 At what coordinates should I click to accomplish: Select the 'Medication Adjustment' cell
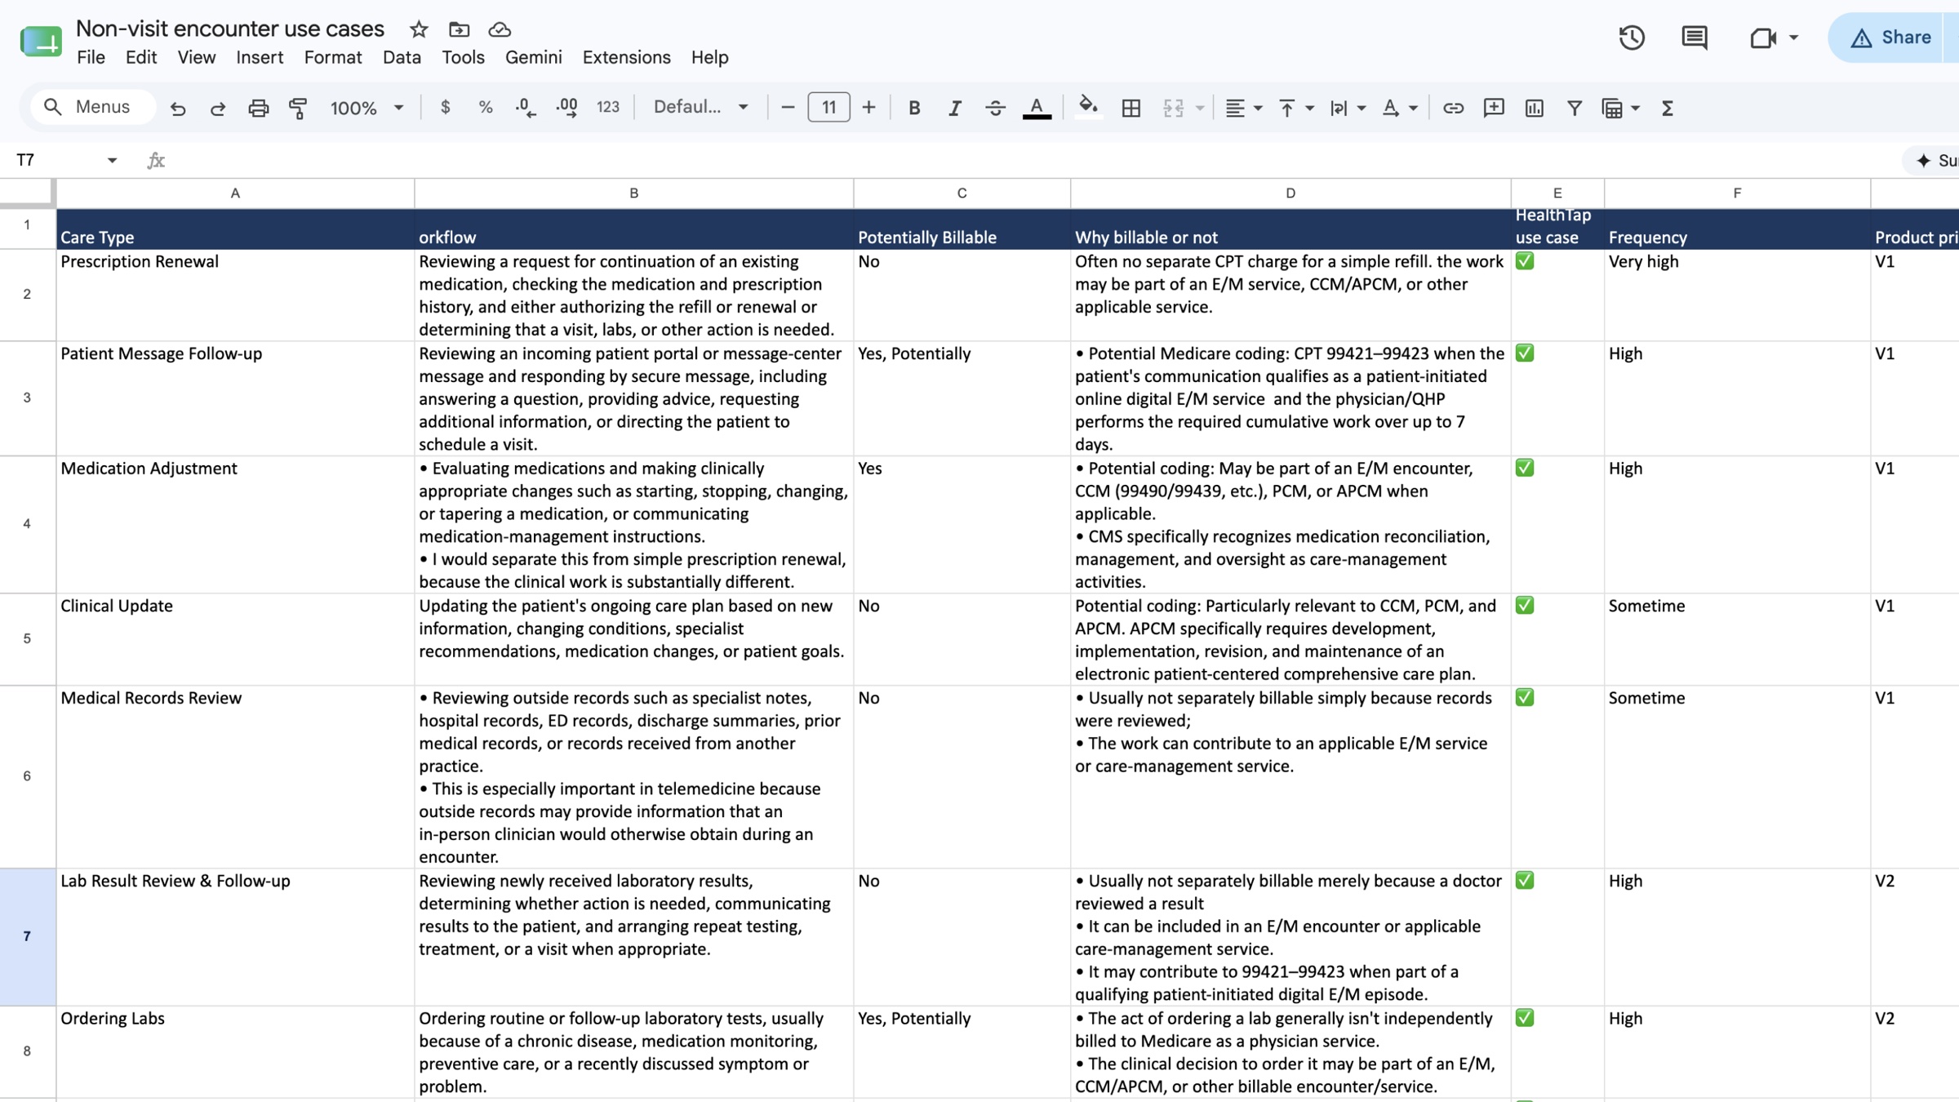(235, 524)
